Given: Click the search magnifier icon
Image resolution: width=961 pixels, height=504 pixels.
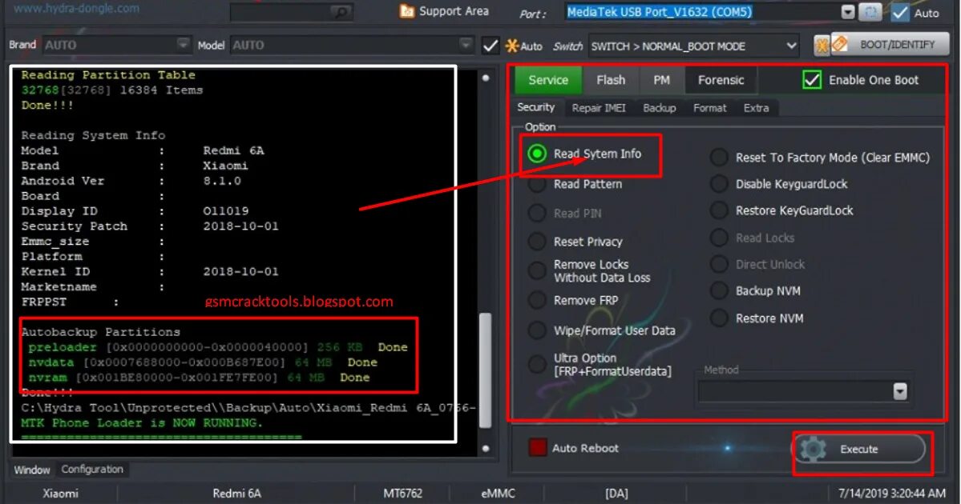Looking at the screenshot, I should pyautogui.click(x=340, y=12).
